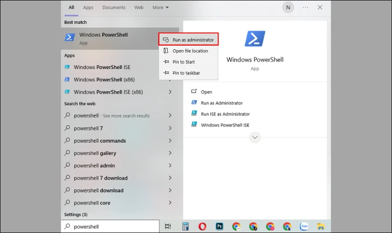Image resolution: width=392 pixels, height=233 pixels.
Task: Expand chevron next to powershell commands
Action: (x=170, y=141)
